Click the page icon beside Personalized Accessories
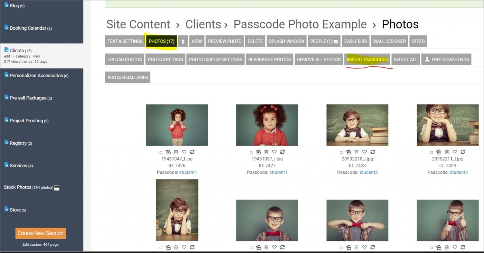 click(x=6, y=75)
